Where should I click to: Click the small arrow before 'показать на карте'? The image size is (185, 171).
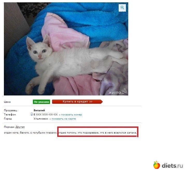pyautogui.click(x=50, y=119)
